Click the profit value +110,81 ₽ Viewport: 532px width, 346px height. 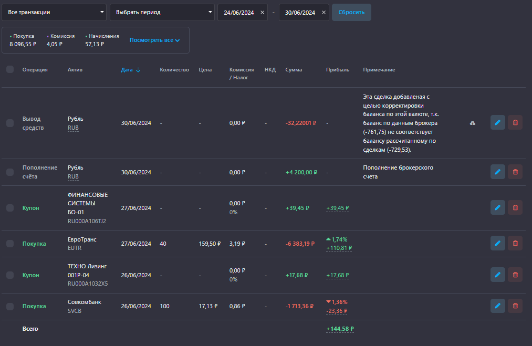[x=339, y=248]
